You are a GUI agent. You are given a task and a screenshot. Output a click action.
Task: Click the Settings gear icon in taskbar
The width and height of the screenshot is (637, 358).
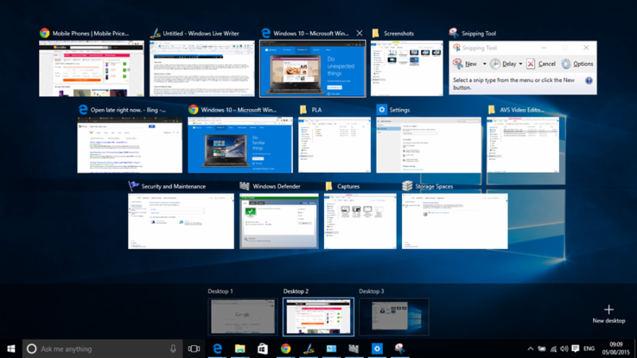(377, 348)
